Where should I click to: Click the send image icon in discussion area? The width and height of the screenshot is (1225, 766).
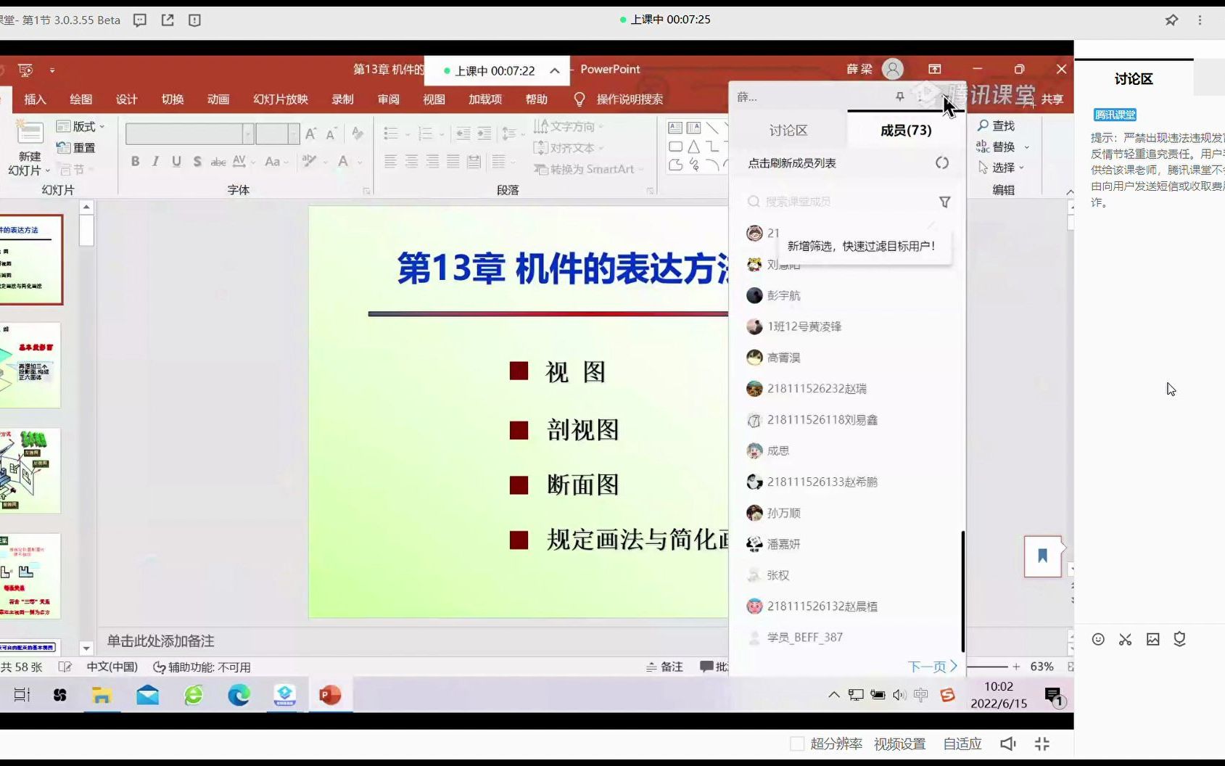1152,639
